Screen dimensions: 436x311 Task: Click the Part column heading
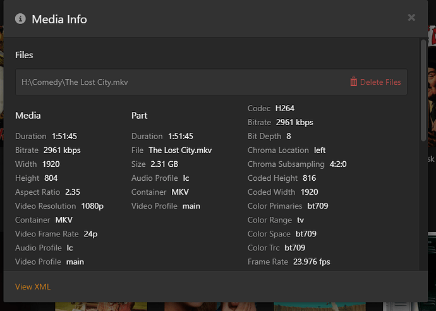pos(139,116)
